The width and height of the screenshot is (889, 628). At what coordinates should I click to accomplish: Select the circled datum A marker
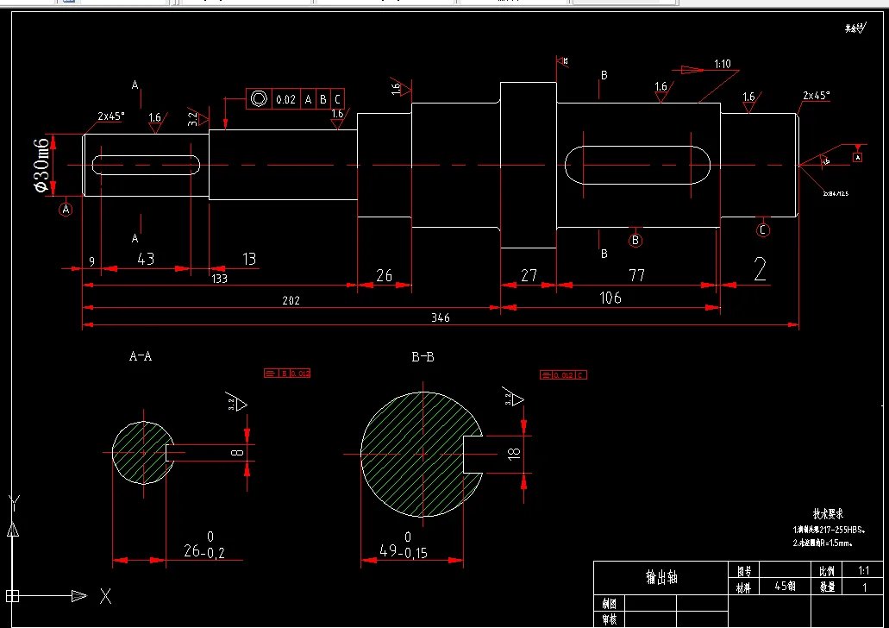point(66,210)
